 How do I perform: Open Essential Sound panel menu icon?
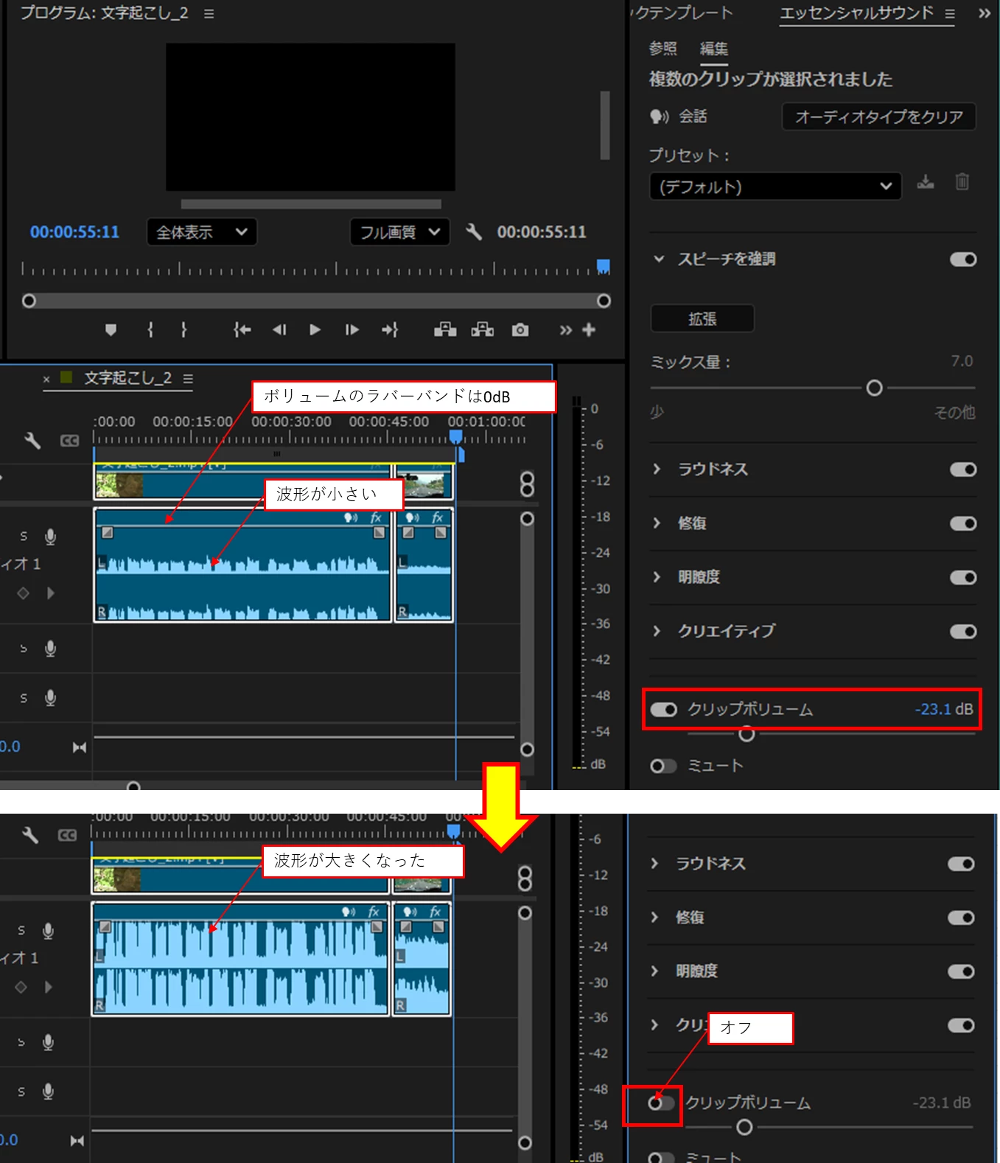[x=950, y=14]
